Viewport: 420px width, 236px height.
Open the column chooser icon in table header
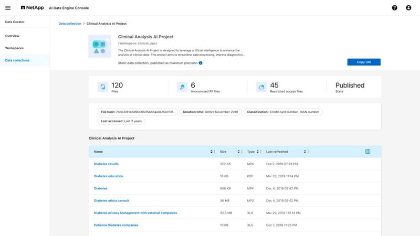tap(368, 152)
